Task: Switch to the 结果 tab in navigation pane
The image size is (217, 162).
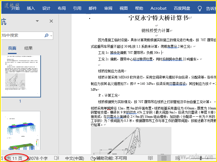Action: (x=28, y=48)
